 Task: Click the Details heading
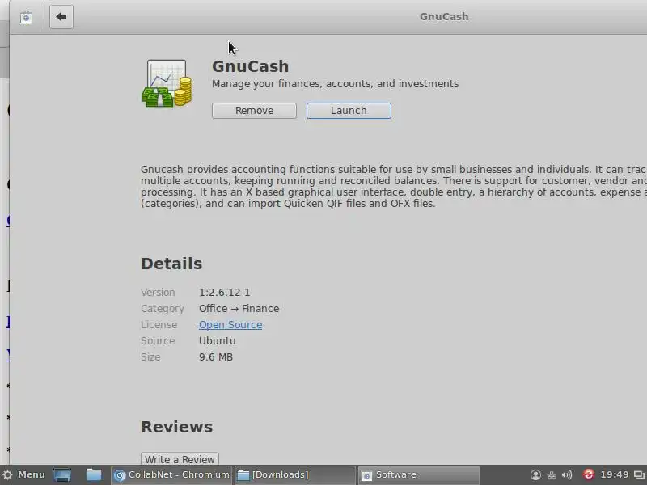tap(171, 264)
